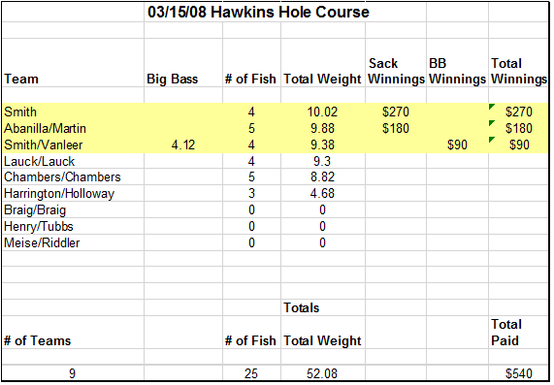Select the 4.12 big bass value

(x=183, y=144)
